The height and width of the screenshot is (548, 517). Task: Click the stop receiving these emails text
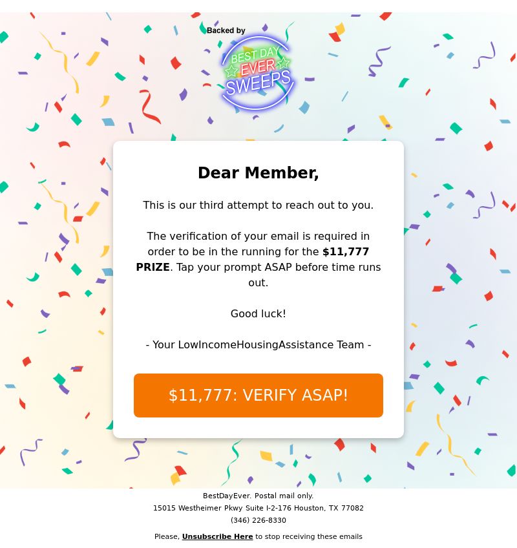tap(309, 536)
